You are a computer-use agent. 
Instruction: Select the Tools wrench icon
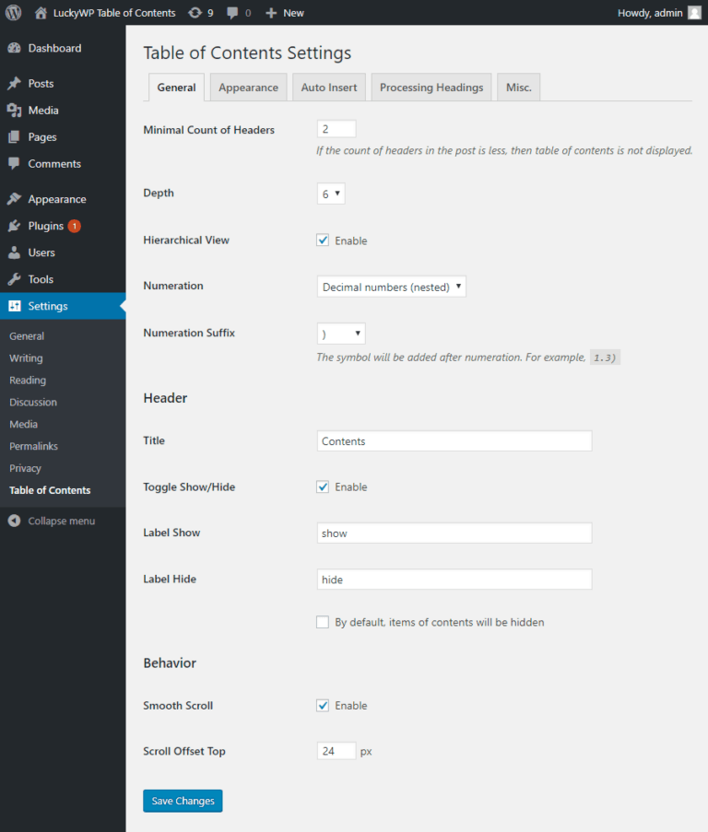point(17,278)
